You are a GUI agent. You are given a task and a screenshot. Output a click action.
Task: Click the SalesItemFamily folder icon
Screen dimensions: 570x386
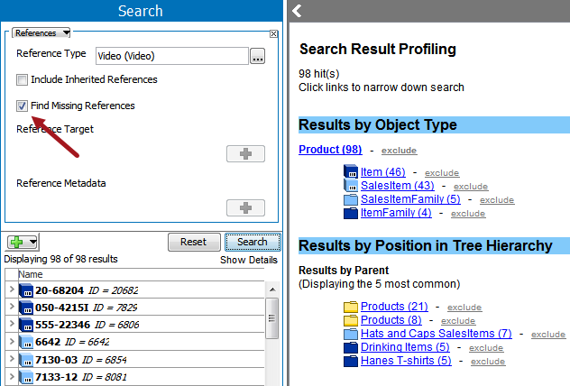351,199
